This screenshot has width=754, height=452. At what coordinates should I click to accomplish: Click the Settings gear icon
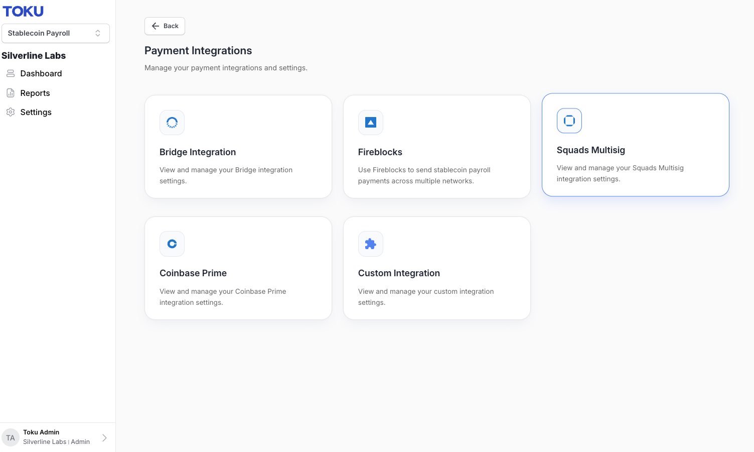point(11,112)
